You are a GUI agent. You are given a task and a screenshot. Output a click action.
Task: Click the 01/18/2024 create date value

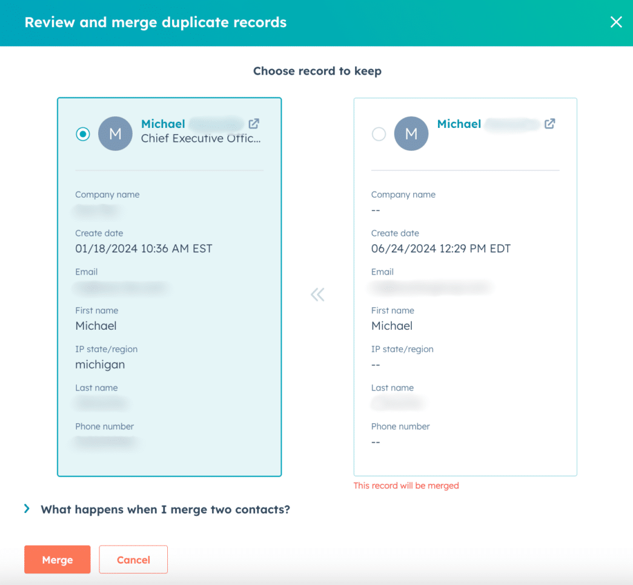point(144,249)
